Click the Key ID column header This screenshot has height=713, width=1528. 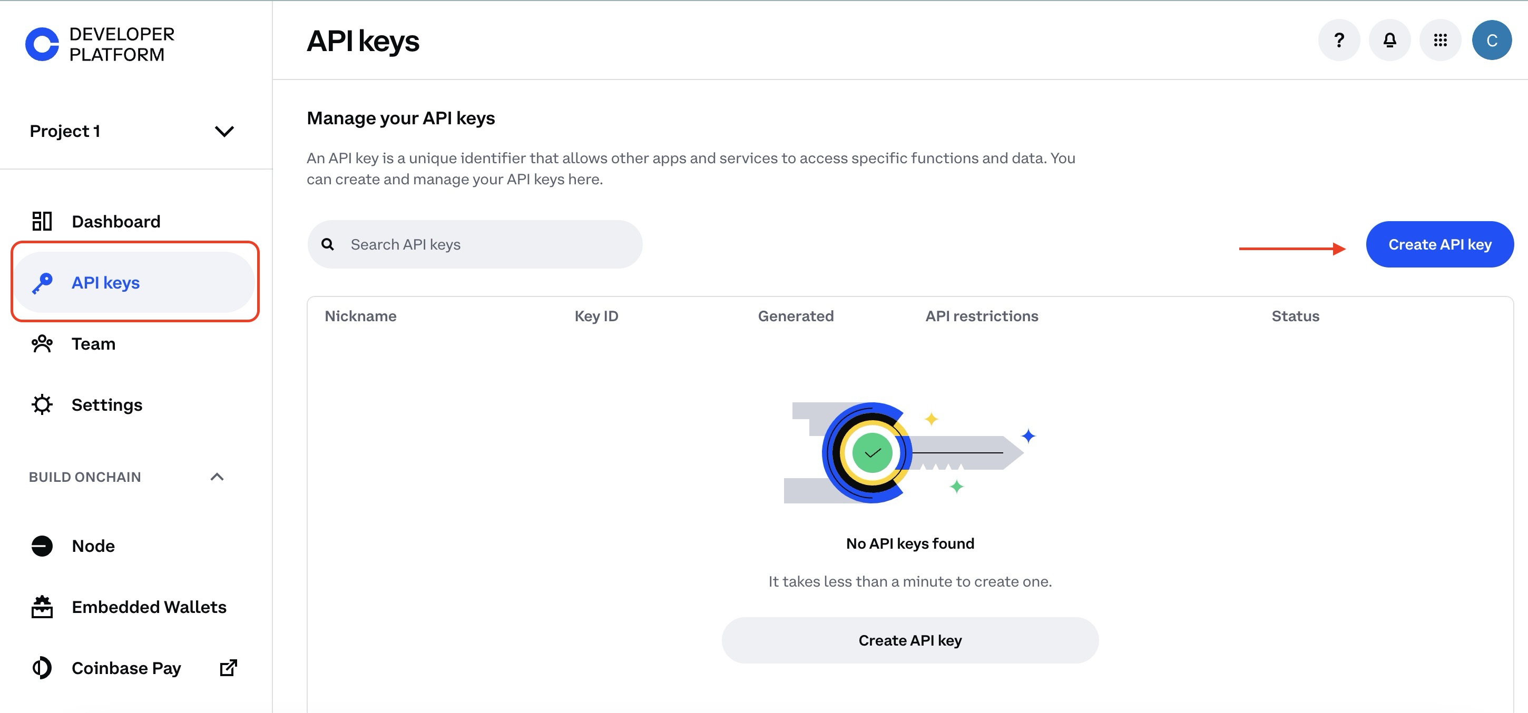(596, 316)
